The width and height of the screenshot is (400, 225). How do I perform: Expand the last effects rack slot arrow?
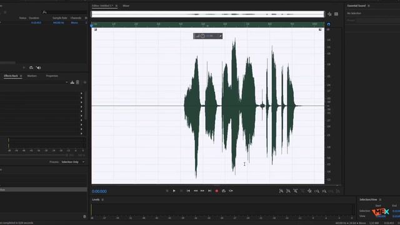click(x=81, y=133)
